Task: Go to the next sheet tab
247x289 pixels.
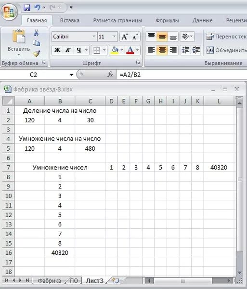Action: tap(20, 280)
